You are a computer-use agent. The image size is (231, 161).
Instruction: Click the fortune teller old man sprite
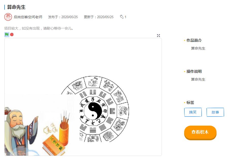click(21, 131)
